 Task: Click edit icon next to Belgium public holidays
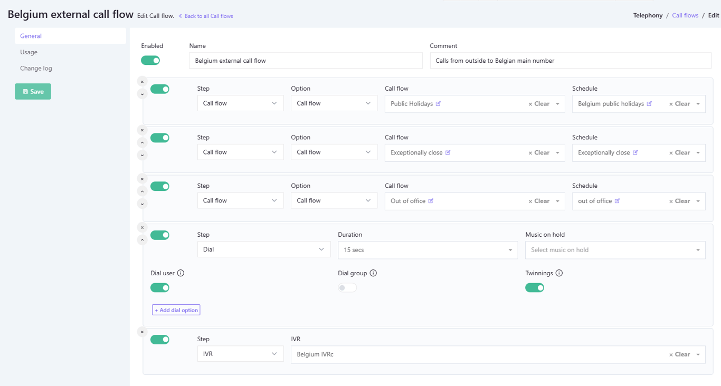point(649,104)
